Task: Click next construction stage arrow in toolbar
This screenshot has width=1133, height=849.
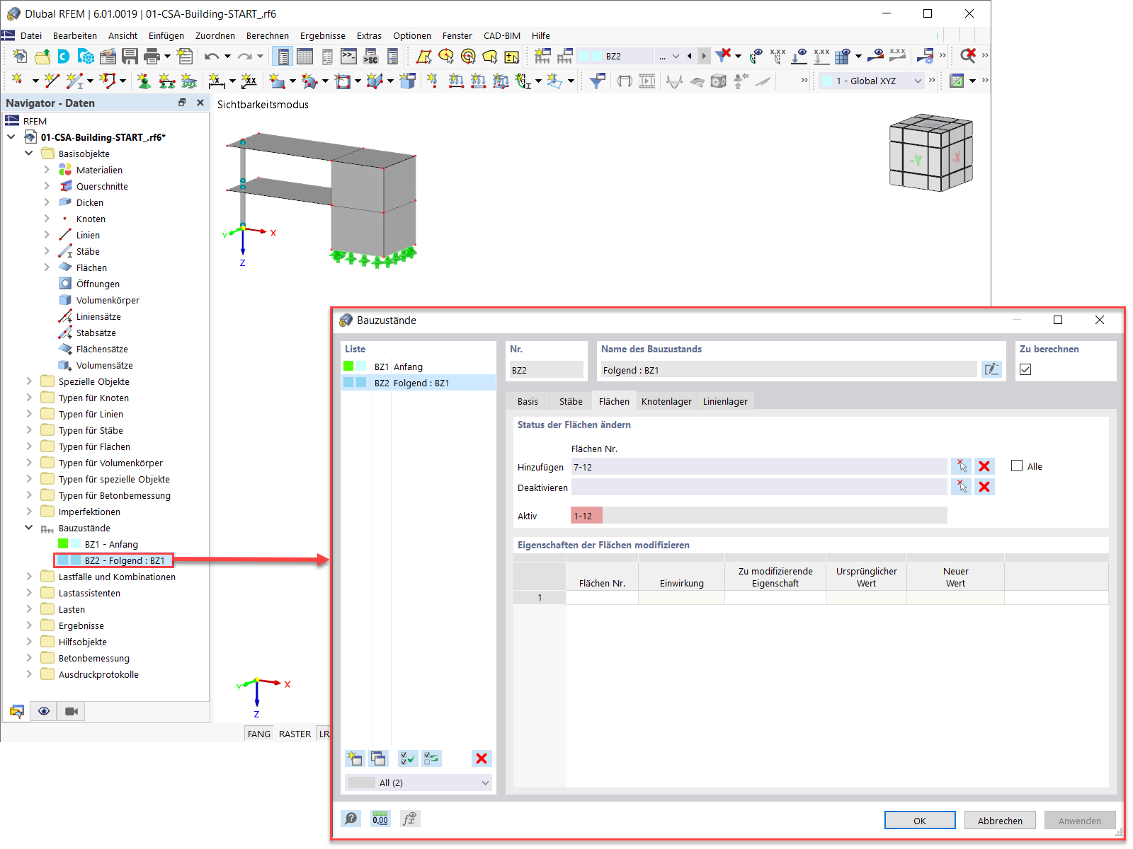Action: pos(704,56)
